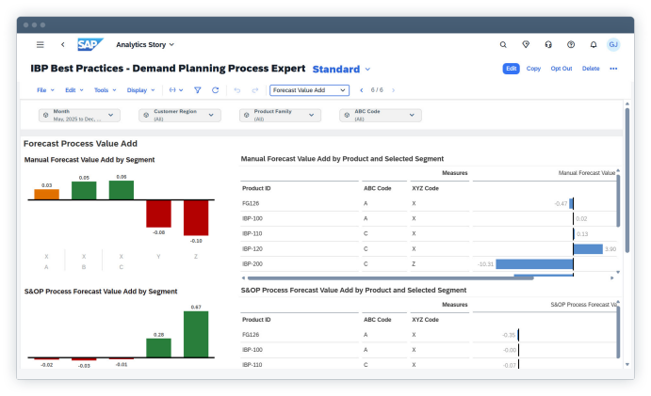The height and width of the screenshot is (396, 651).
Task: Click Manual Forecast Value Add by Segment title
Action: [x=90, y=160]
